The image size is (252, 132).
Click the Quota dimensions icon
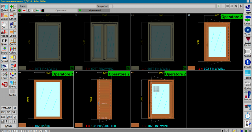pos(13,42)
